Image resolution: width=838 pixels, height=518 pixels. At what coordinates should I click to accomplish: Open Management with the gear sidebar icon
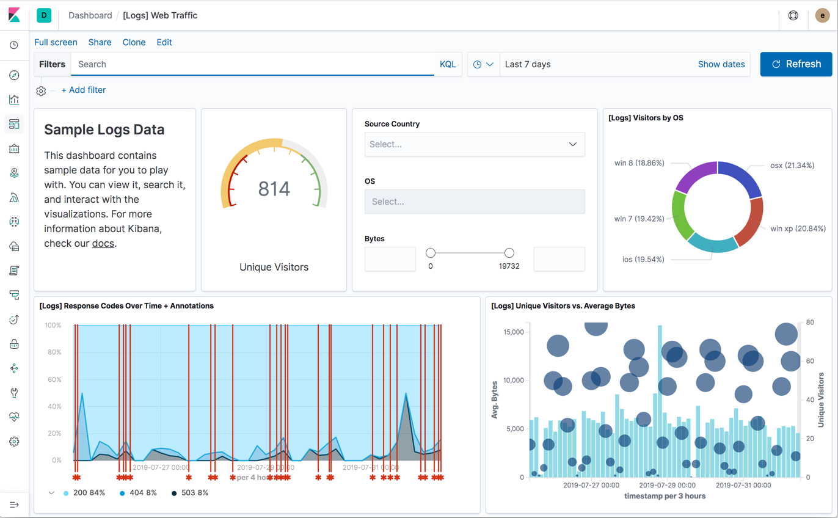(x=13, y=442)
